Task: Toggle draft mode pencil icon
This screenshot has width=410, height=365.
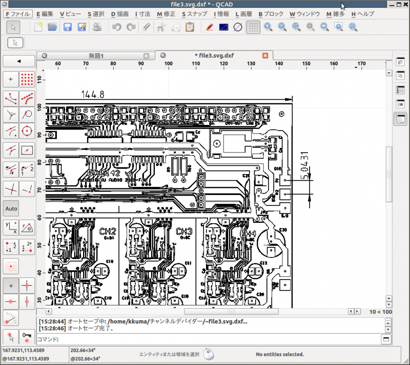Action: click(209, 27)
